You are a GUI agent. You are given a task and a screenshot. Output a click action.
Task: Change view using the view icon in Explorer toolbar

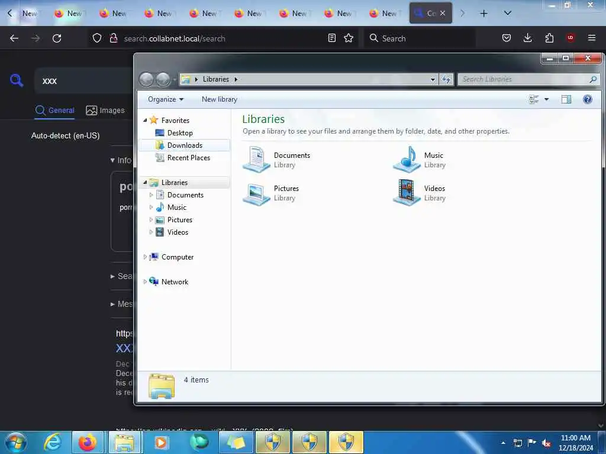[534, 99]
